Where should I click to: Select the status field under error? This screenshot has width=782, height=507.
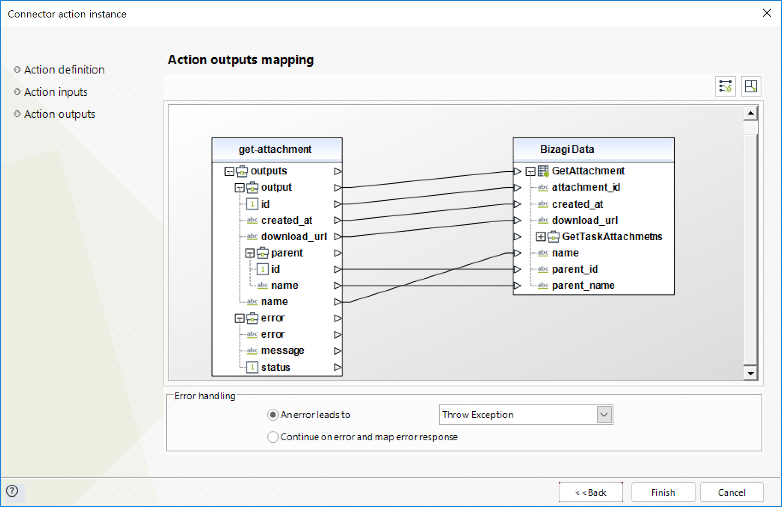click(275, 367)
